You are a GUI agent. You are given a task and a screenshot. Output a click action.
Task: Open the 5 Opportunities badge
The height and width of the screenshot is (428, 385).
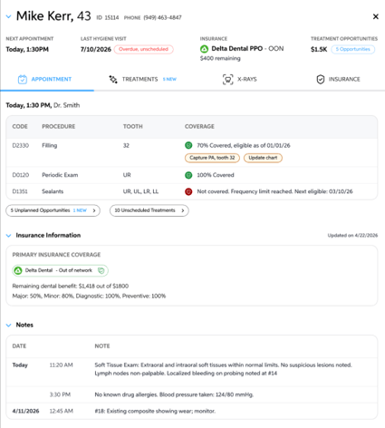[353, 49]
